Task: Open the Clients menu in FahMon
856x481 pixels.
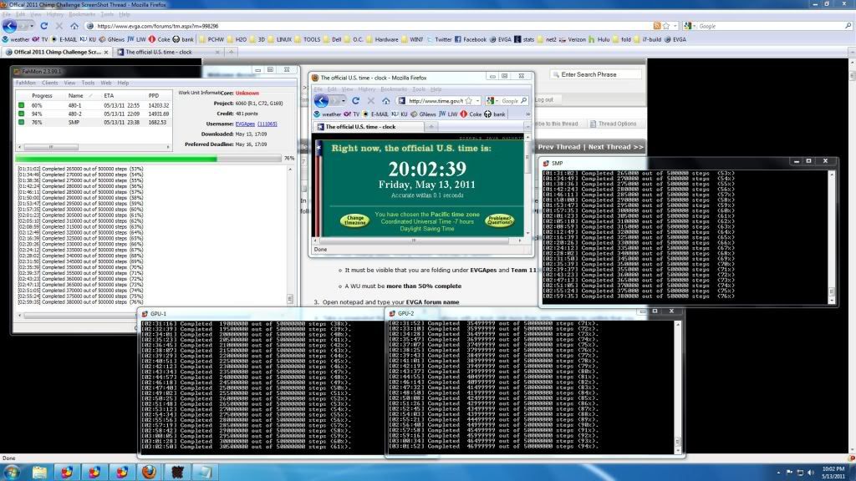Action: tap(49, 84)
